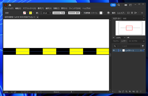Click the yellow stroke color swatch
This screenshot has height=96, width=148.
click(30, 13)
